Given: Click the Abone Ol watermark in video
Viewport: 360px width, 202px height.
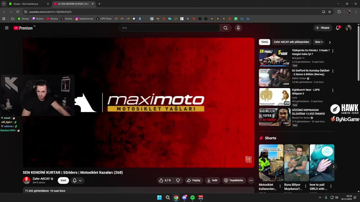Looking at the screenshot, I should pyautogui.click(x=248, y=159).
